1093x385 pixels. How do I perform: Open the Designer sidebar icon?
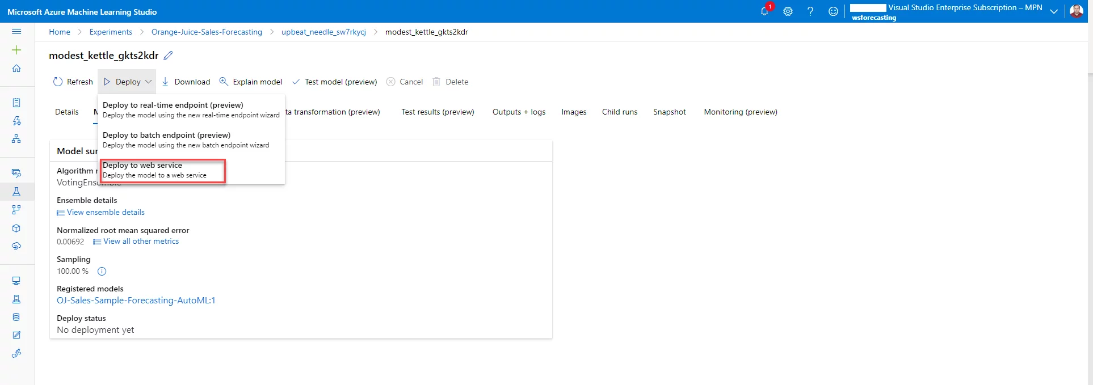click(16, 139)
